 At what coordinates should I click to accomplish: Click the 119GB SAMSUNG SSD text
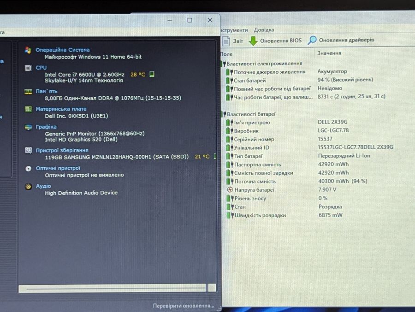pos(117,157)
